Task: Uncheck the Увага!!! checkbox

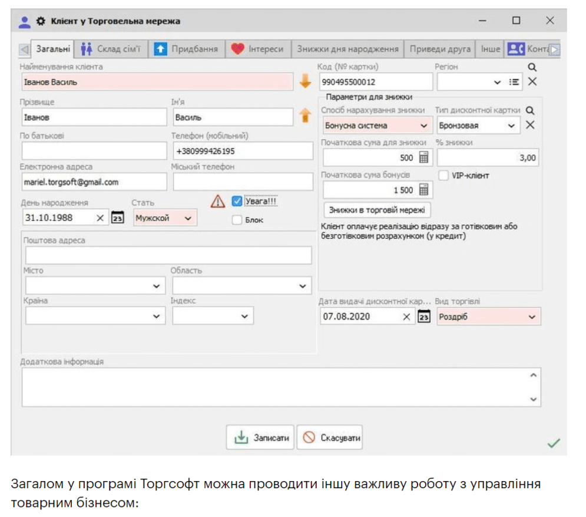Action: point(237,200)
